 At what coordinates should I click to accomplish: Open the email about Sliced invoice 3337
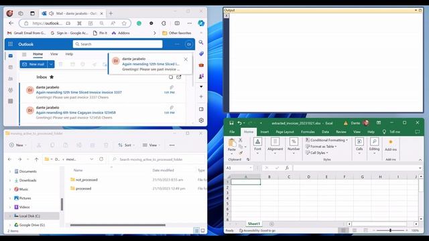[103, 92]
